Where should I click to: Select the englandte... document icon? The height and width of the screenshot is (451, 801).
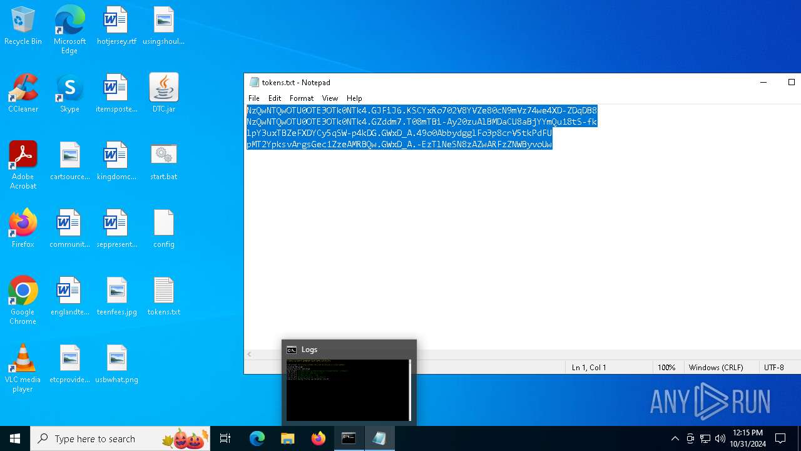coord(69,296)
